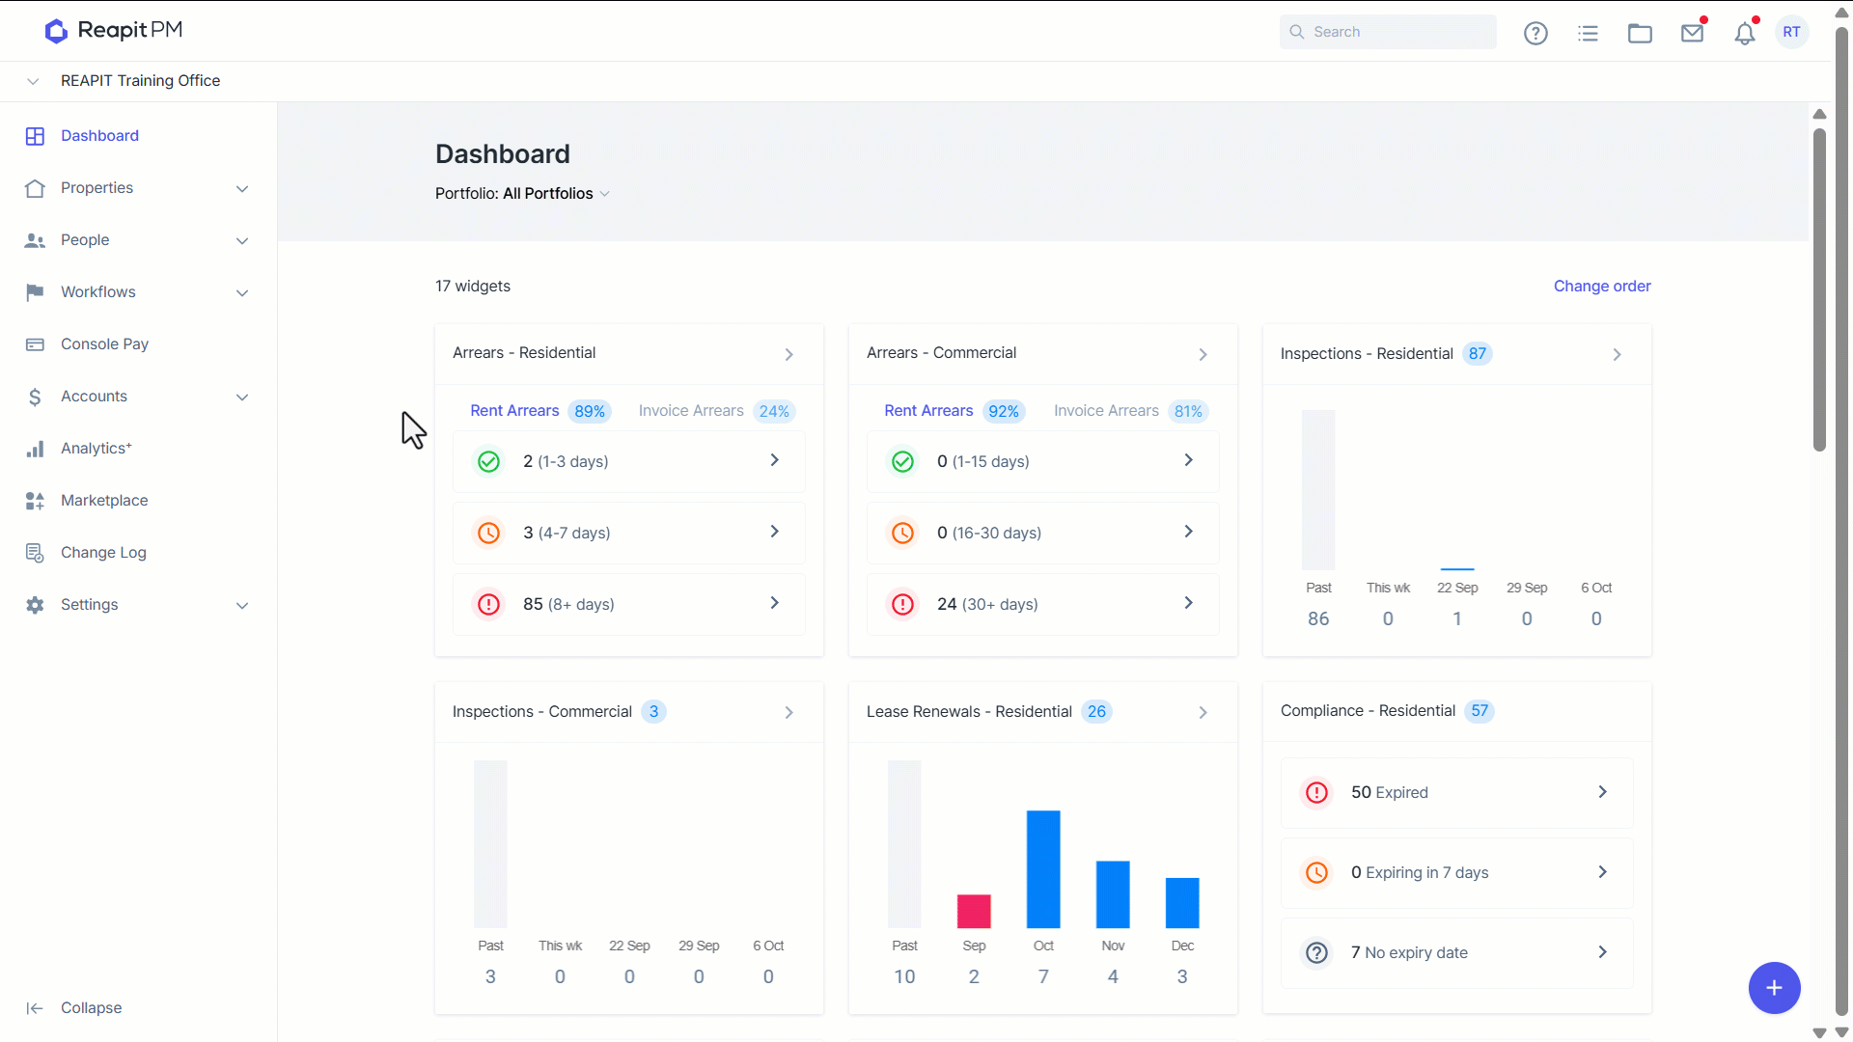Open the 50 Expired compliance row
Viewport: 1853px width, 1042px height.
tap(1456, 792)
